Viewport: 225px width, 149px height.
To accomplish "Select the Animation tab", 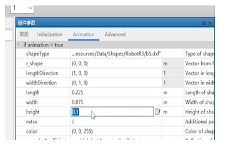I will coord(84,34).
